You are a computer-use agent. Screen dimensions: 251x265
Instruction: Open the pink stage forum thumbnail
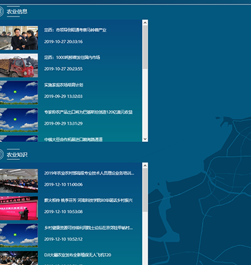pos(19,208)
